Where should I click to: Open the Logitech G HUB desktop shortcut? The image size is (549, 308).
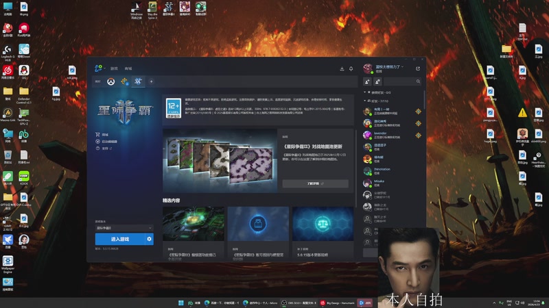8,53
